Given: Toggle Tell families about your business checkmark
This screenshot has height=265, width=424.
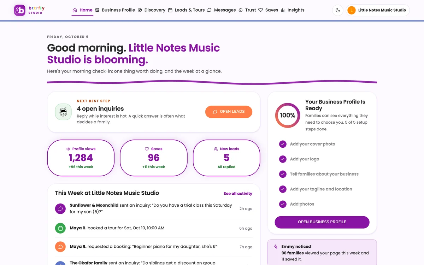Looking at the screenshot, I should coord(283,174).
